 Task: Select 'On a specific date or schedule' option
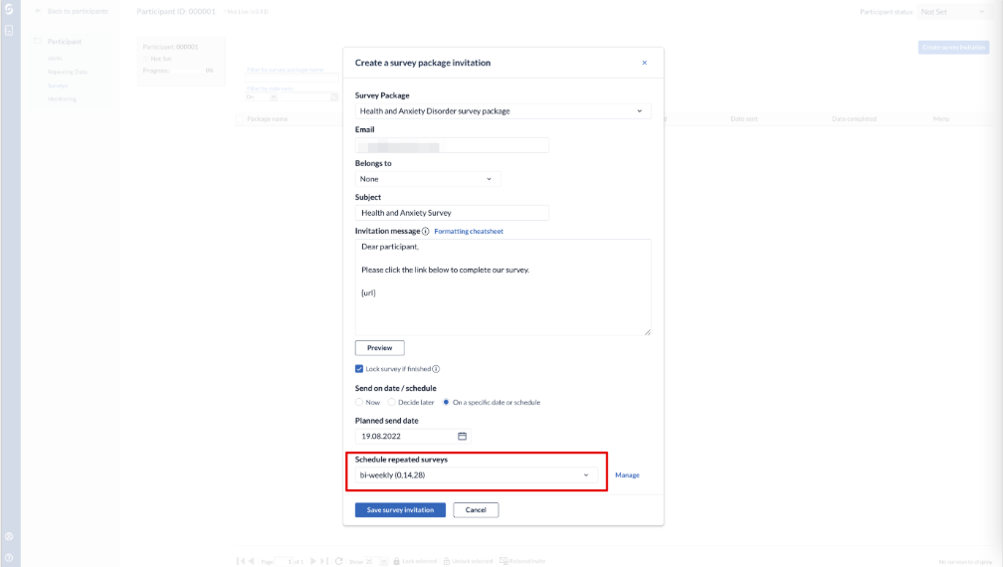[x=446, y=402]
